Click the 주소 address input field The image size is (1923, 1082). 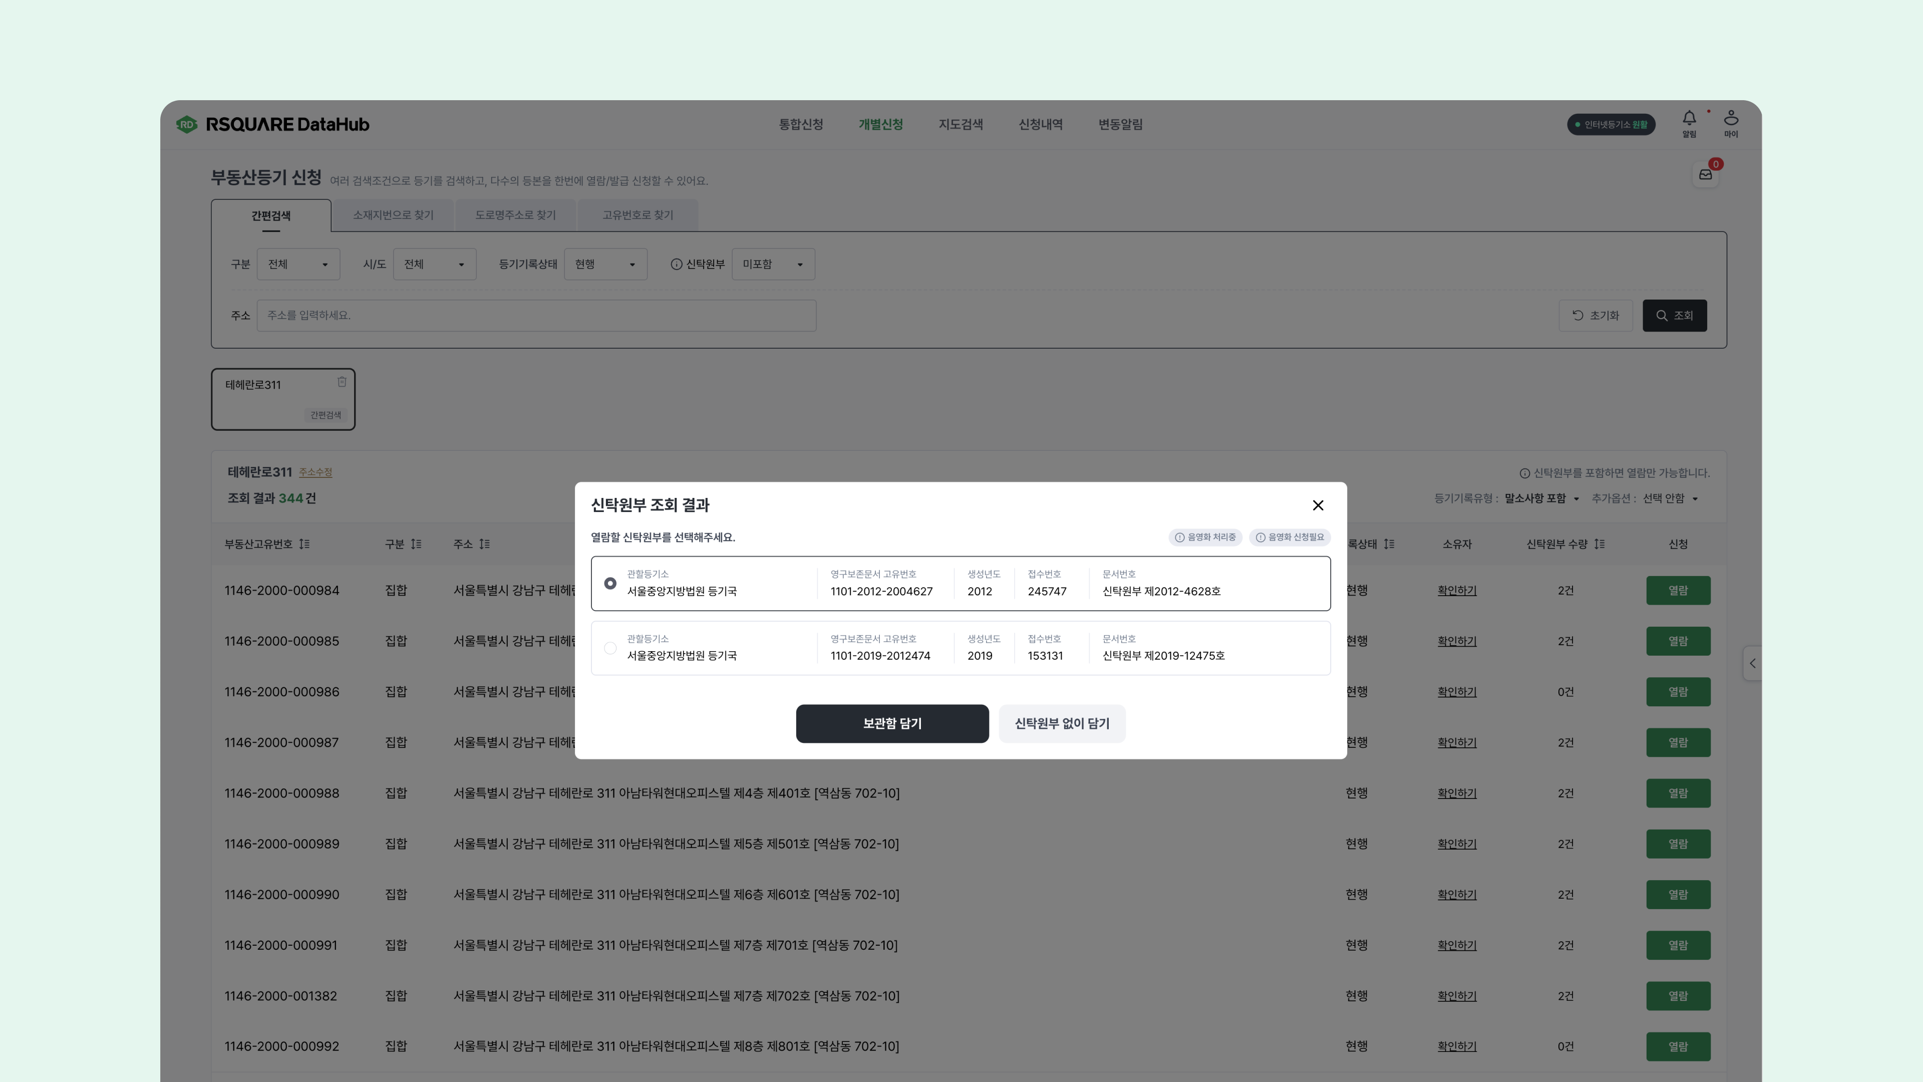pyautogui.click(x=536, y=316)
